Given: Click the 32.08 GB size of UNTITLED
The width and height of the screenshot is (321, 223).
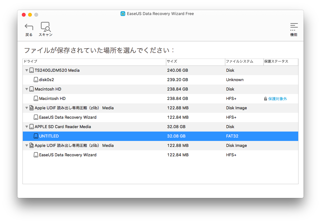Looking at the screenshot, I should 176,136.
